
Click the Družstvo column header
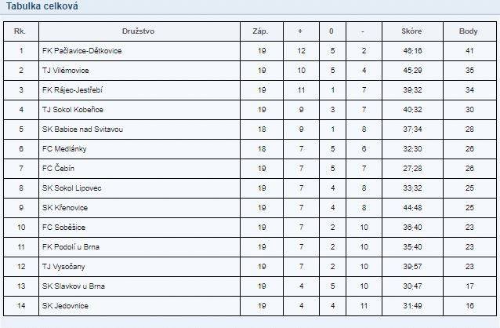tap(138, 31)
